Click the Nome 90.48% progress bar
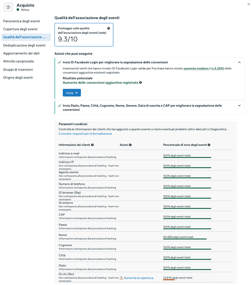Image resolution: width=252 pixels, height=285 pixels. coord(187,239)
